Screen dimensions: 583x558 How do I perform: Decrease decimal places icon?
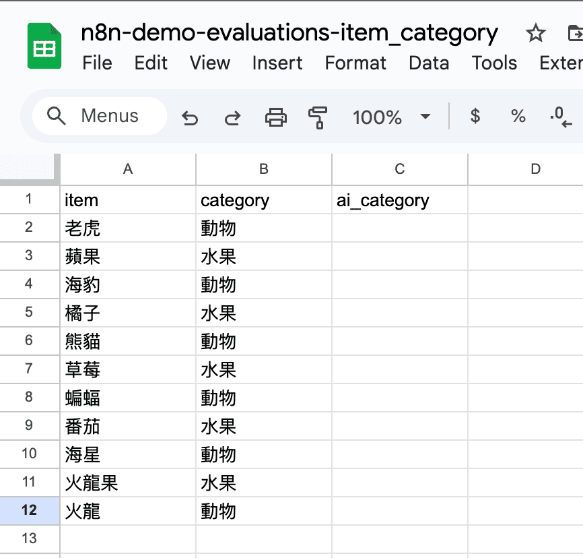coord(561,117)
